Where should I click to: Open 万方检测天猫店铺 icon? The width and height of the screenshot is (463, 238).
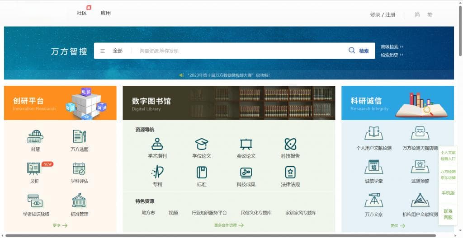tap(420, 133)
